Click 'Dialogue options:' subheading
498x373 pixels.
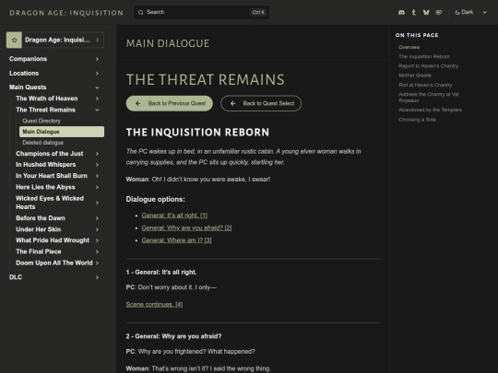(155, 199)
